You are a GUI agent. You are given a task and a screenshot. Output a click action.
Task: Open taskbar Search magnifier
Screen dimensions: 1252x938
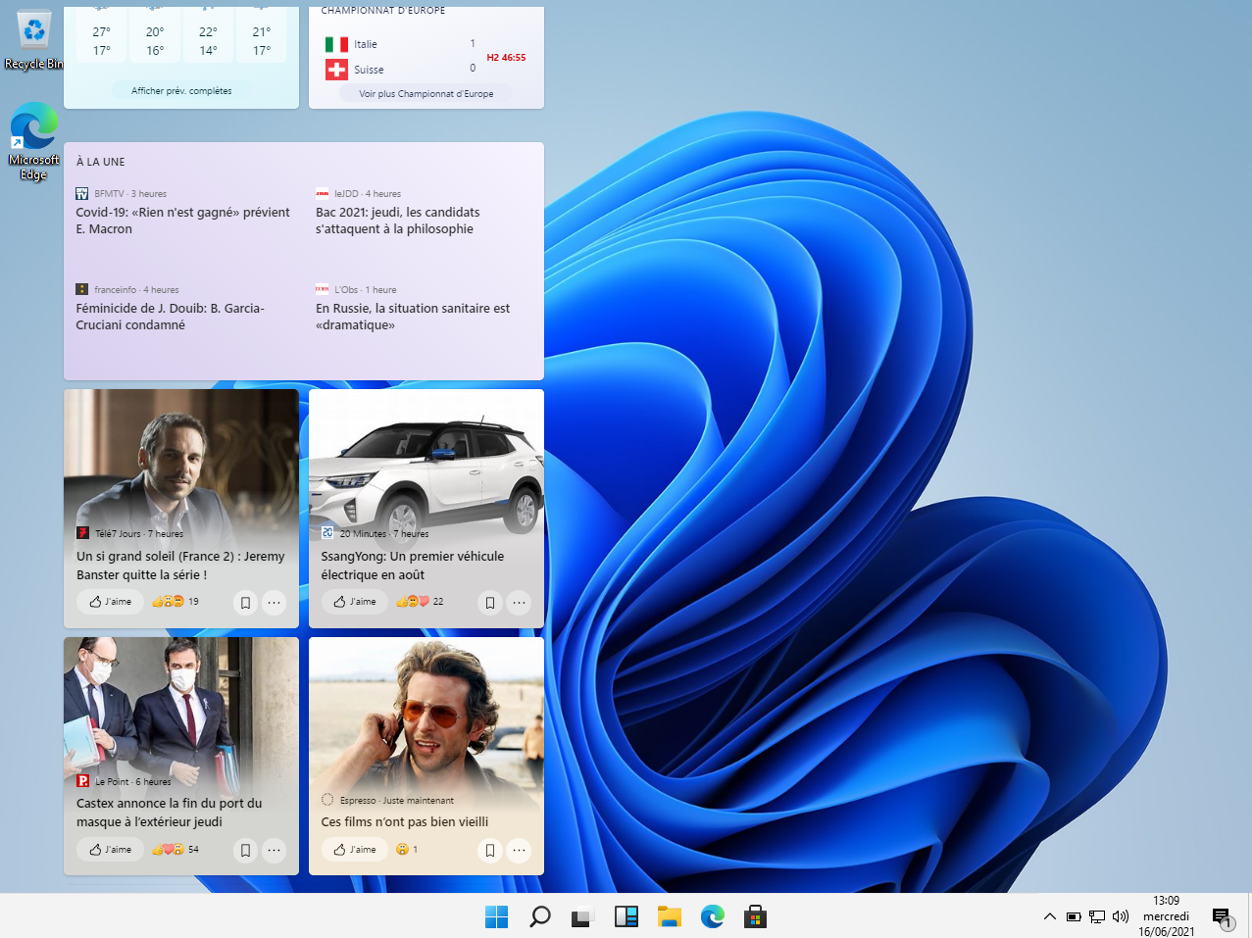(539, 916)
